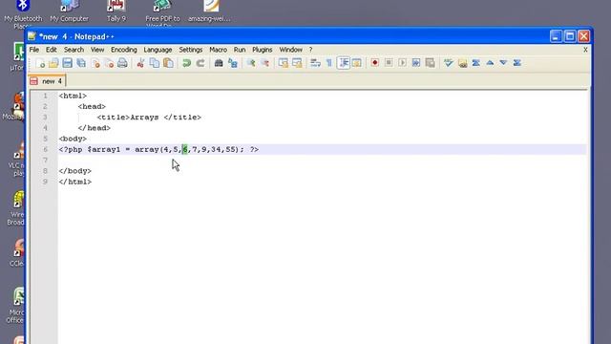The height and width of the screenshot is (344, 611).
Task: Toggle the Show Indent Guide icon
Action: [344, 63]
